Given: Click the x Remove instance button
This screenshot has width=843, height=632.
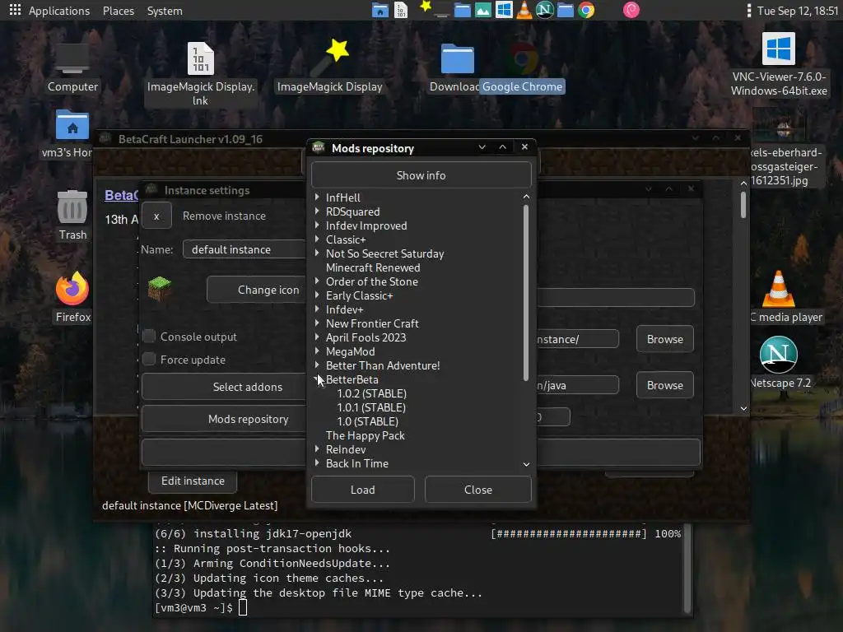Looking at the screenshot, I should point(156,216).
